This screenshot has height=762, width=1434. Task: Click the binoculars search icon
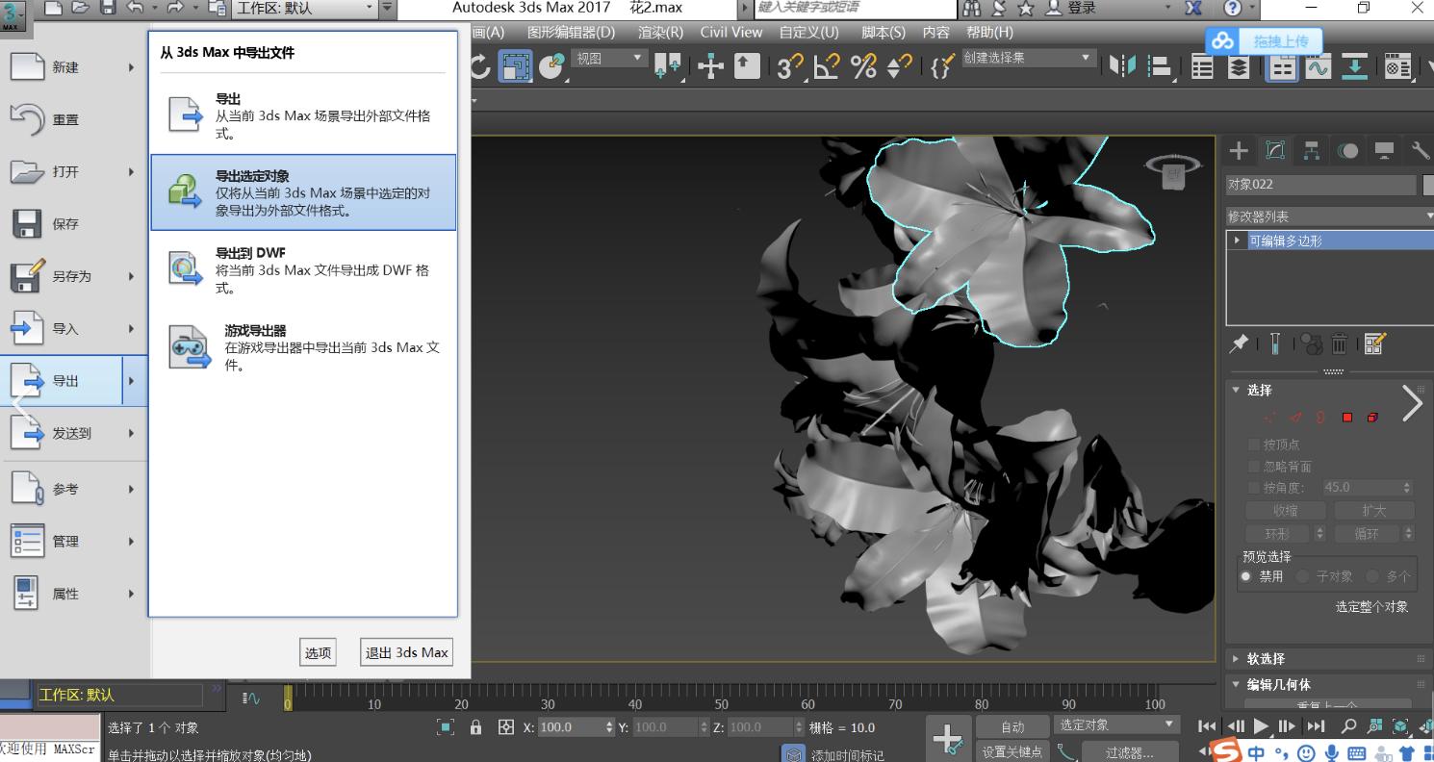click(971, 9)
